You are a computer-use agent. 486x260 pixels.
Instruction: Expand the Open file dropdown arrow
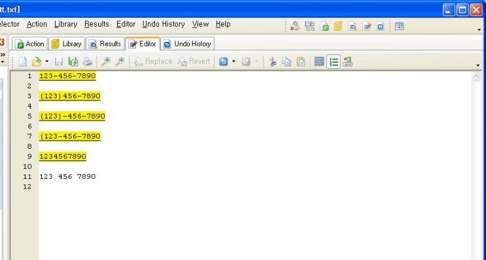click(x=47, y=62)
